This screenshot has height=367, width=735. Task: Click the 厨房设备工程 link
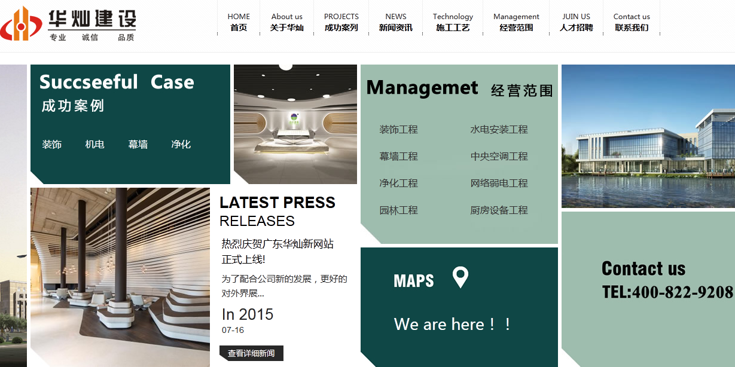coord(499,210)
